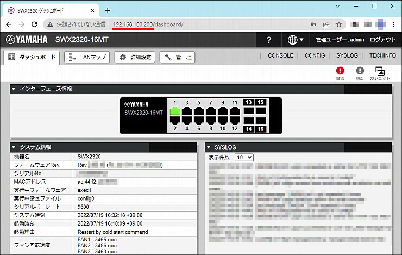Click the FAN1 : 3465 rpm value
This screenshot has width=402, height=255.
click(x=97, y=239)
